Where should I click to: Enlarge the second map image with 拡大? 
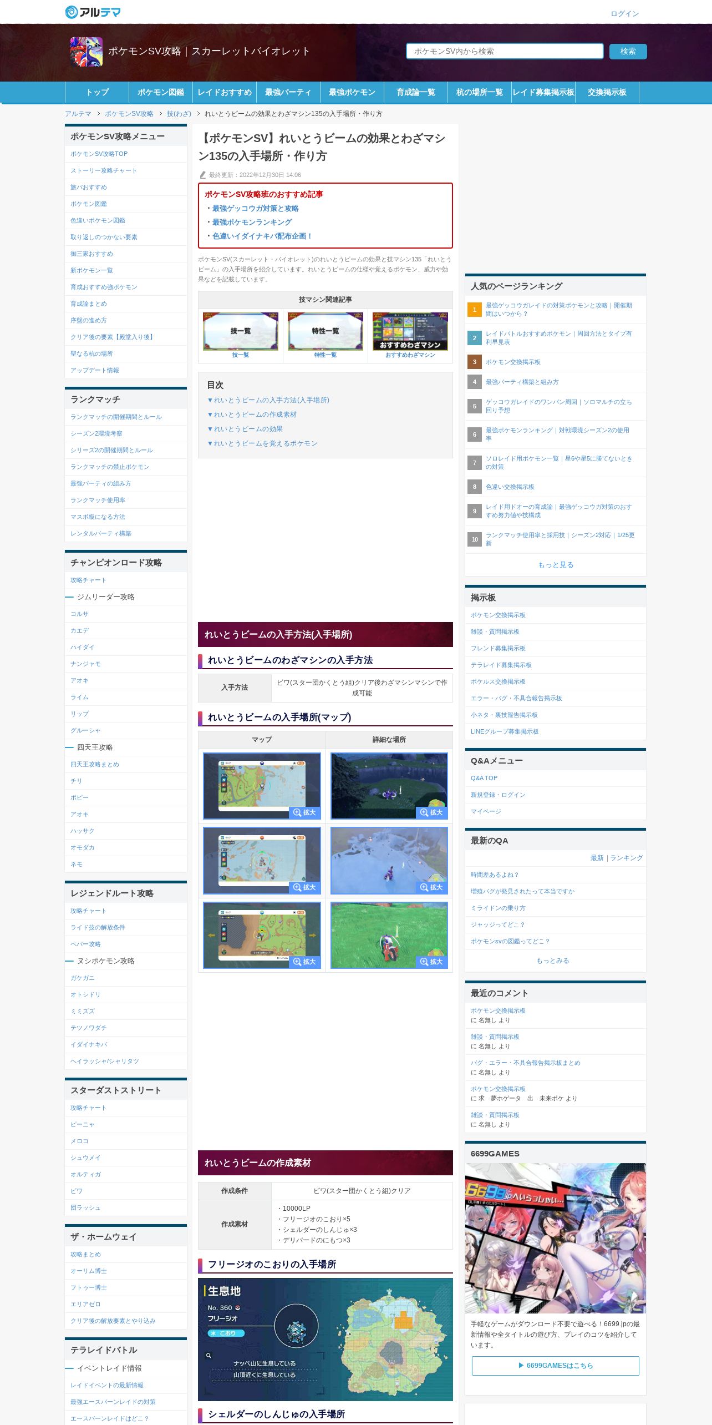tap(262, 861)
